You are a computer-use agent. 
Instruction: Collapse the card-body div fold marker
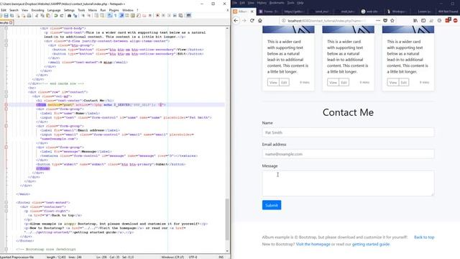click(6, 28)
